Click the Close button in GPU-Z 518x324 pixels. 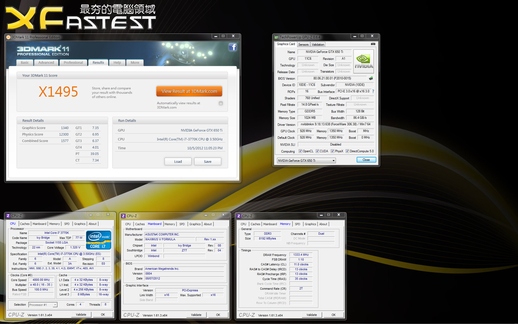click(x=366, y=160)
